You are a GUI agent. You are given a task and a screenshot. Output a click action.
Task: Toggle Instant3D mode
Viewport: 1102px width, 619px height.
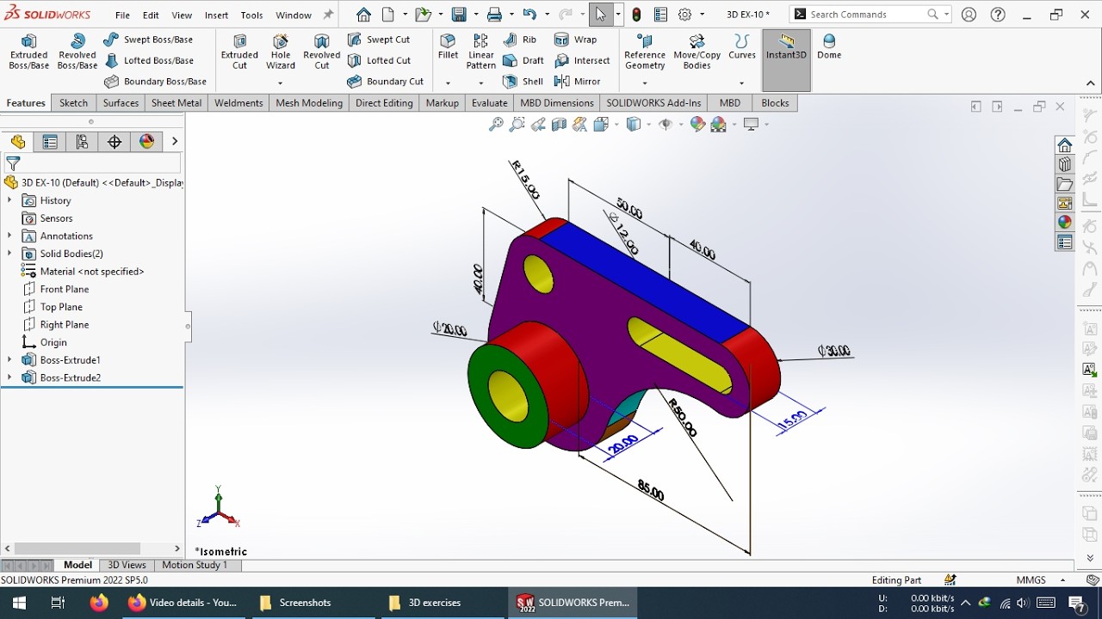click(x=786, y=60)
